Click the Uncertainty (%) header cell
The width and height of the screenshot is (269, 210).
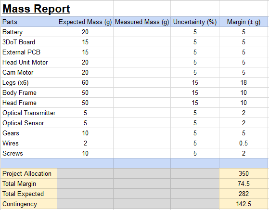195,22
